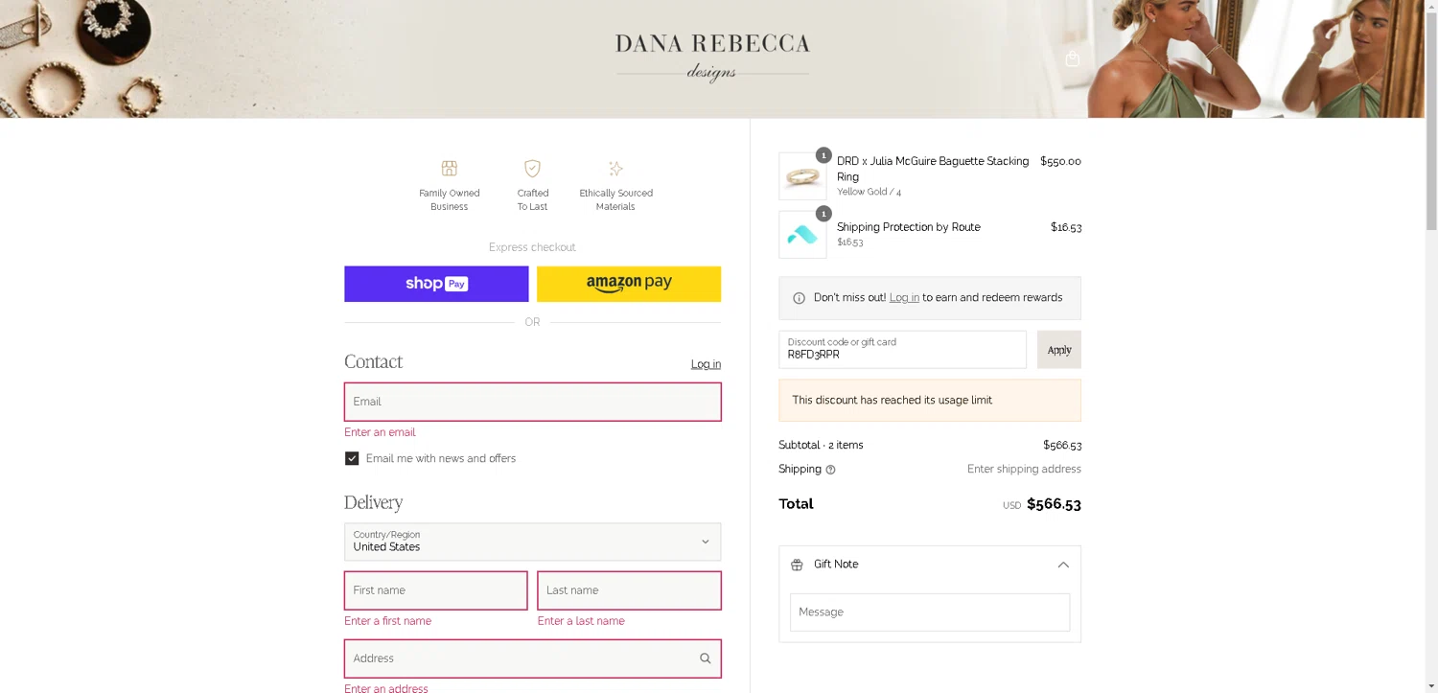Open the Country/Region dropdown

(x=532, y=542)
